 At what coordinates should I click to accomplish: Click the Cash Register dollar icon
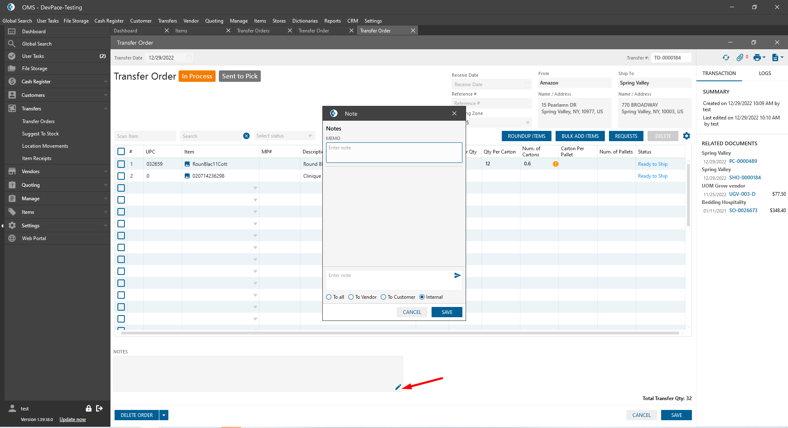pos(12,81)
